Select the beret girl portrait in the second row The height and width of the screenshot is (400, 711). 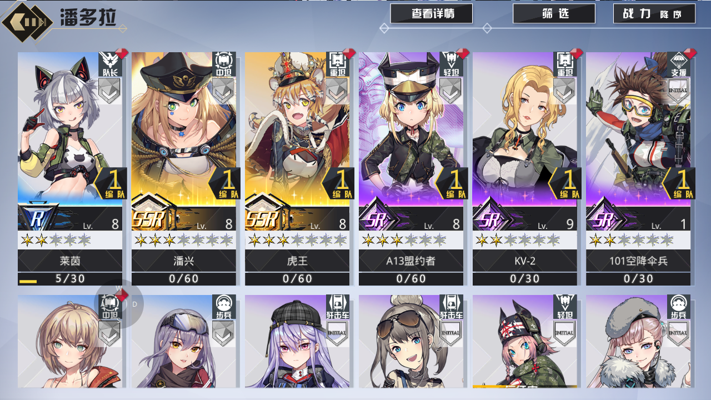[638, 341]
